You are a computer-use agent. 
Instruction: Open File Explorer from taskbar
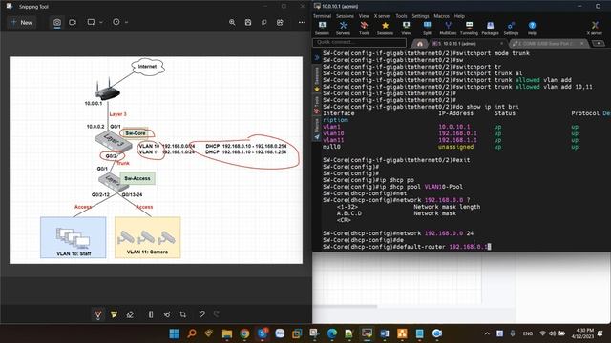[227, 333]
